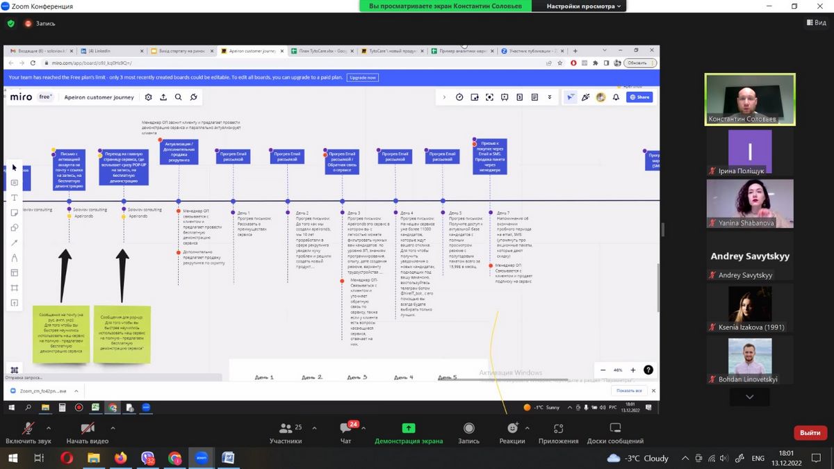This screenshot has width=834, height=469.
Task: Click the red Выйти leave button
Action: (810, 432)
